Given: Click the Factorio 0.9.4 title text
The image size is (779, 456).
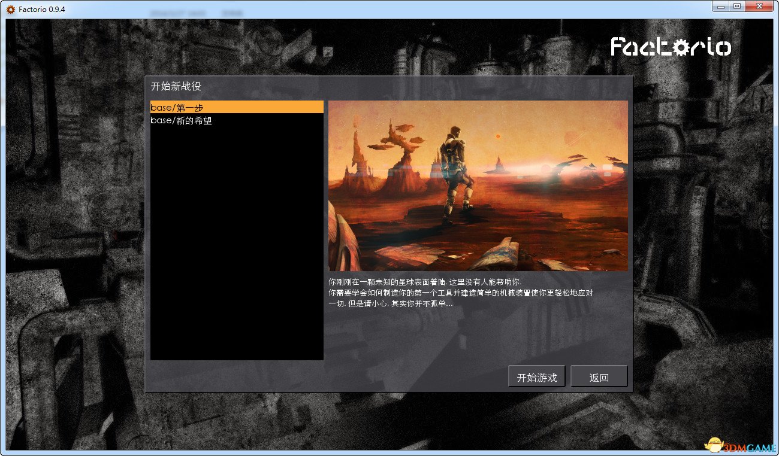Looking at the screenshot, I should tap(42, 9).
